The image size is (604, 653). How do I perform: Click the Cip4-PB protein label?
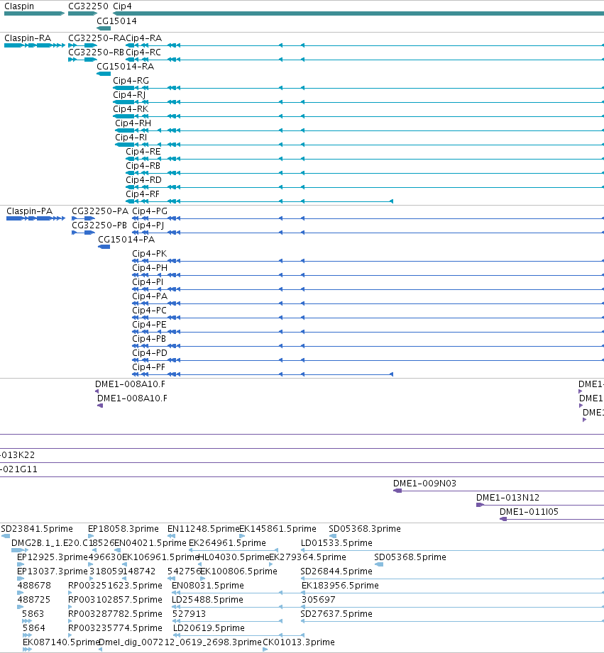[x=149, y=339]
